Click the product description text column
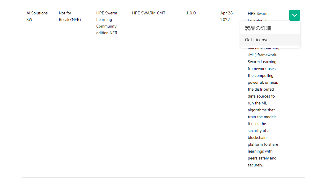 pos(263,103)
